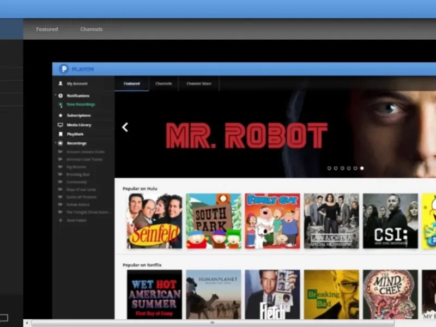This screenshot has width=436, height=327.
Task: Select Featured in outer window header
Action: click(47, 29)
